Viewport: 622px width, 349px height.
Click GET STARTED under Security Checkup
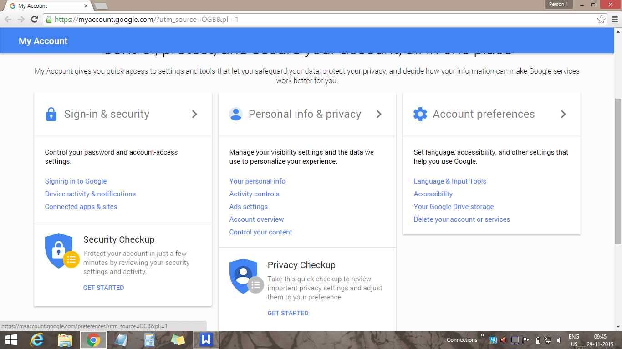click(103, 288)
